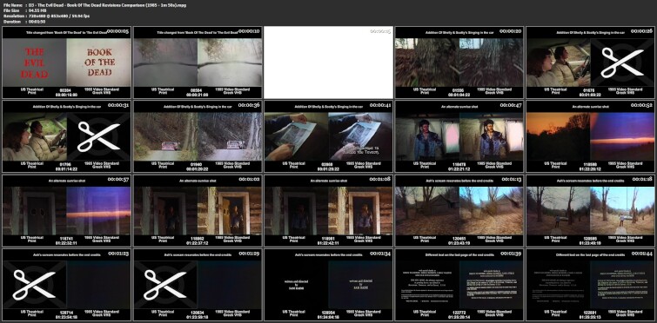Click the red 'The Evil Dead' title card

34,63
